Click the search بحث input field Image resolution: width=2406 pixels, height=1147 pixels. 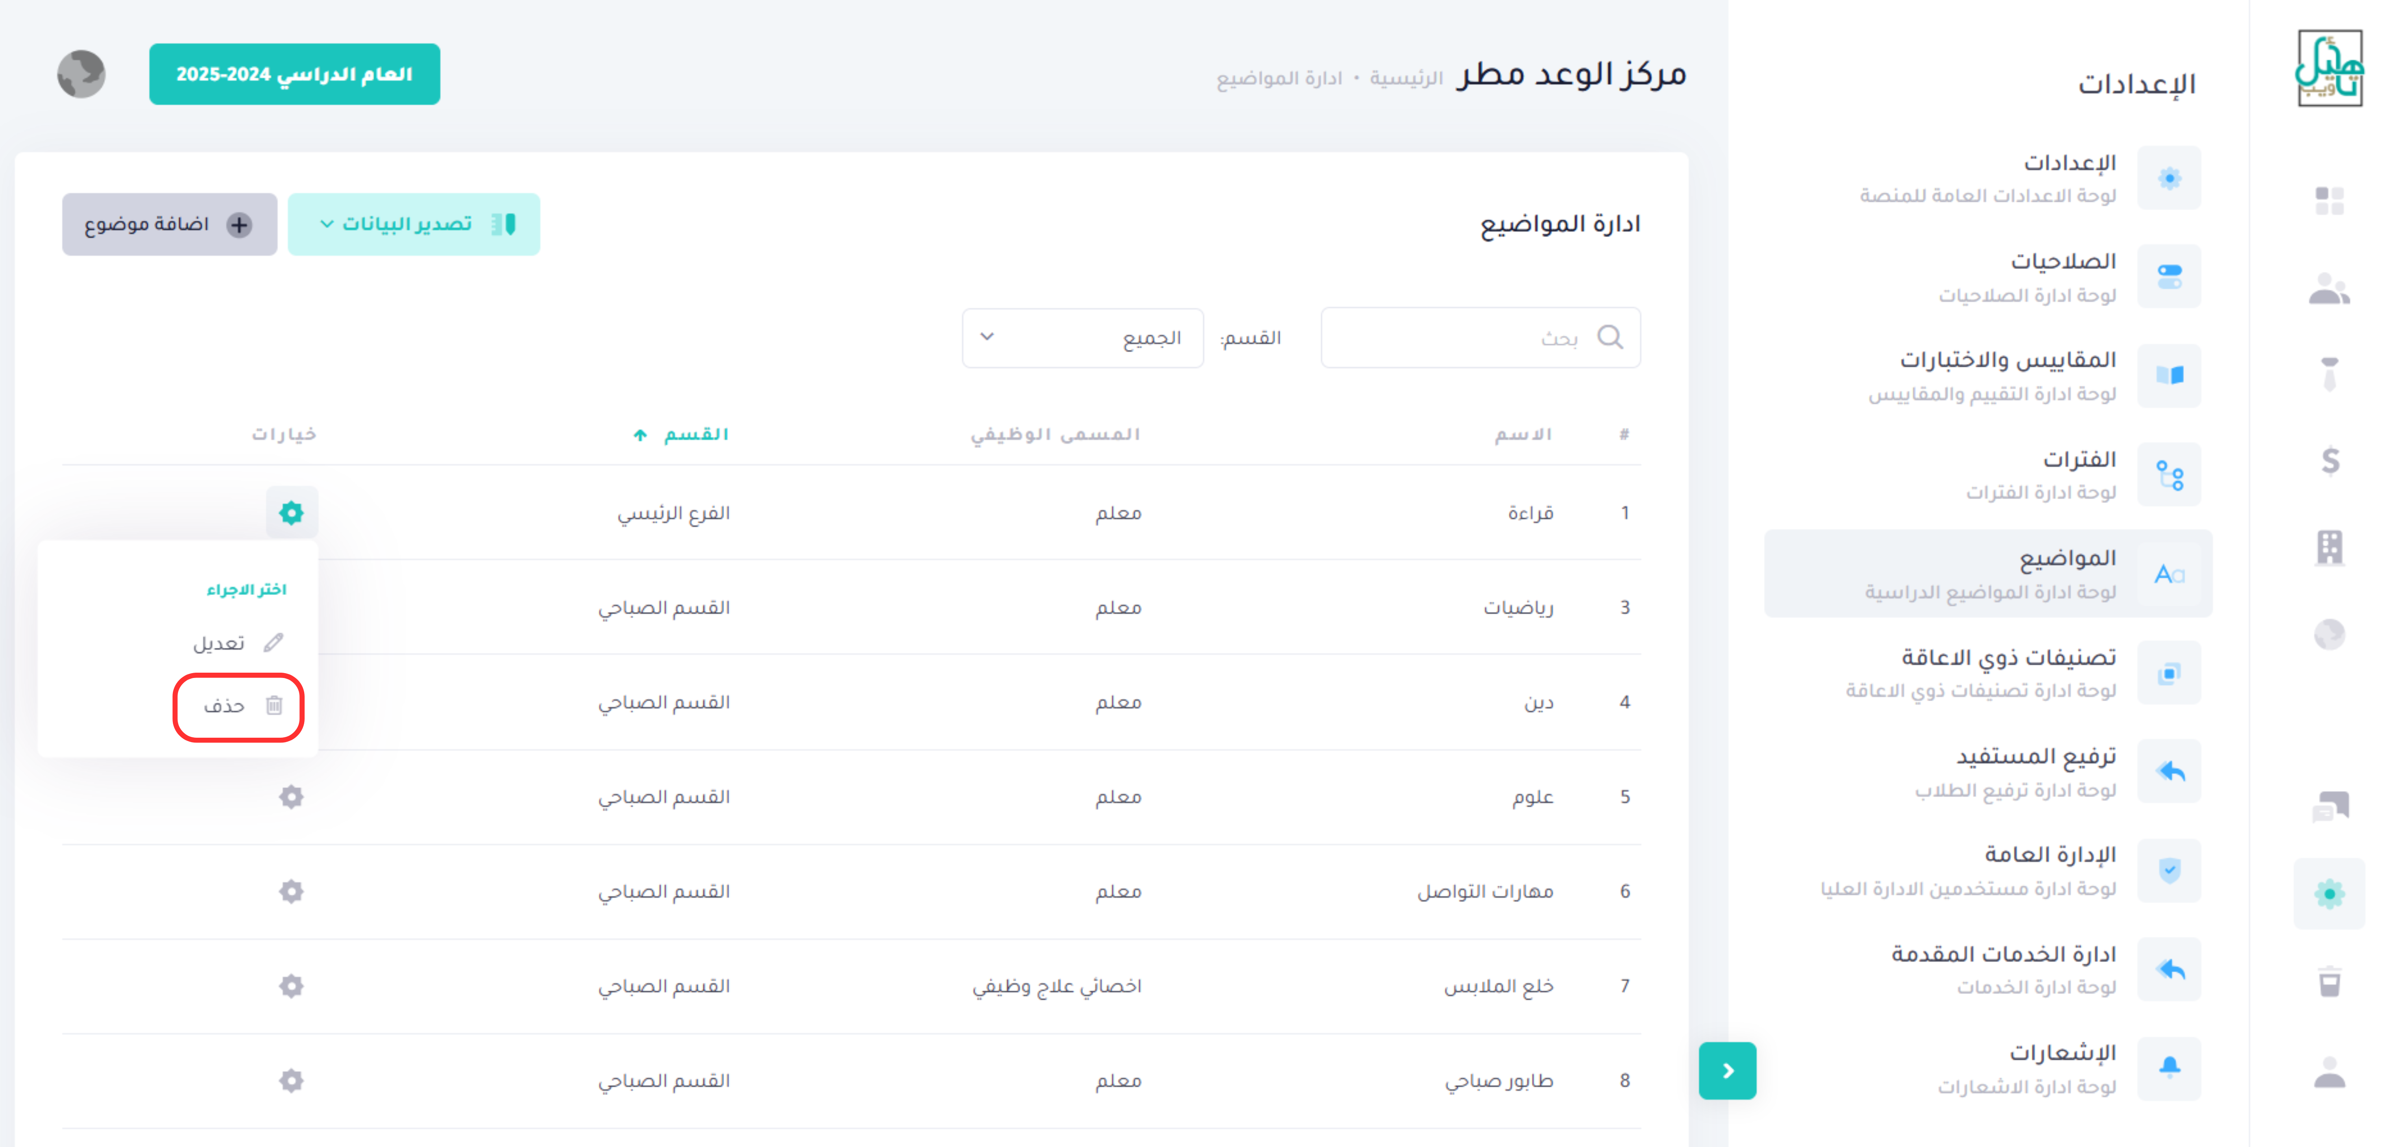pos(1480,337)
